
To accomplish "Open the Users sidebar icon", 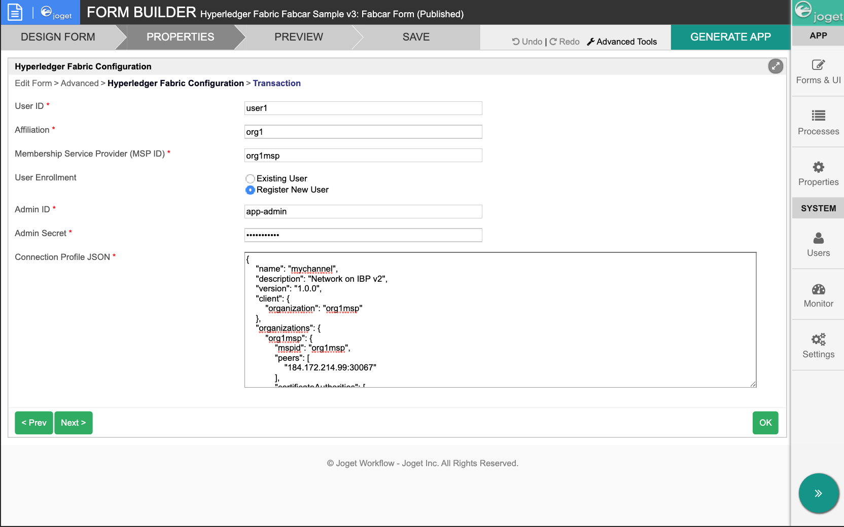I will click(818, 238).
